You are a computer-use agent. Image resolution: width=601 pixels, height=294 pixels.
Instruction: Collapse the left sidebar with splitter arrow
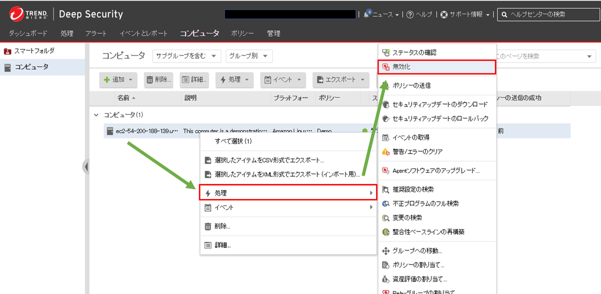tap(86, 166)
